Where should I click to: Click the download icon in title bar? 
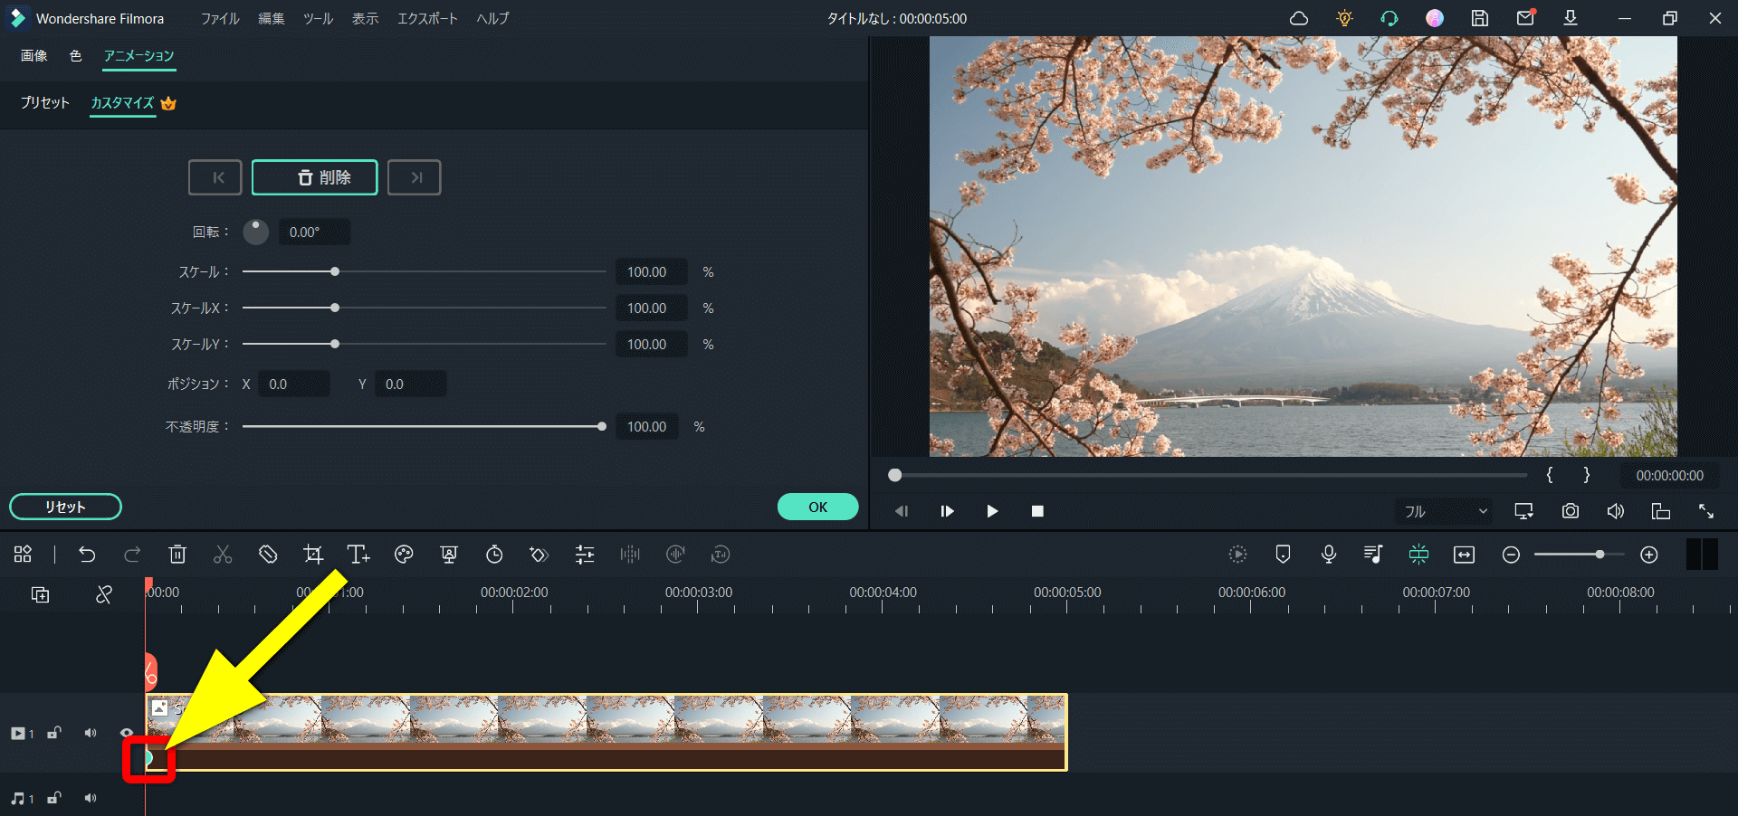coord(1571,18)
